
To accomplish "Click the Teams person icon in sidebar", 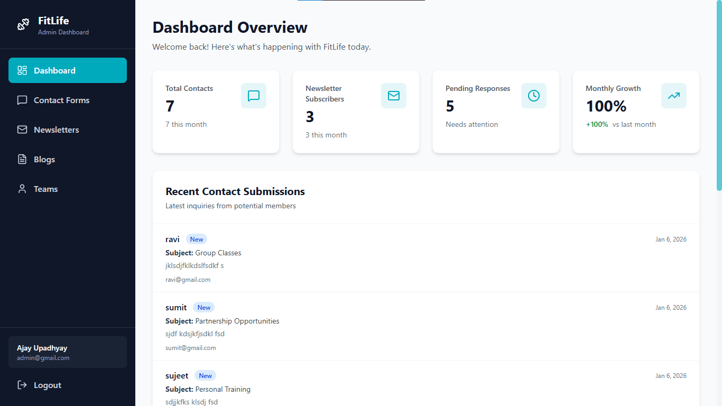I will (x=22, y=189).
